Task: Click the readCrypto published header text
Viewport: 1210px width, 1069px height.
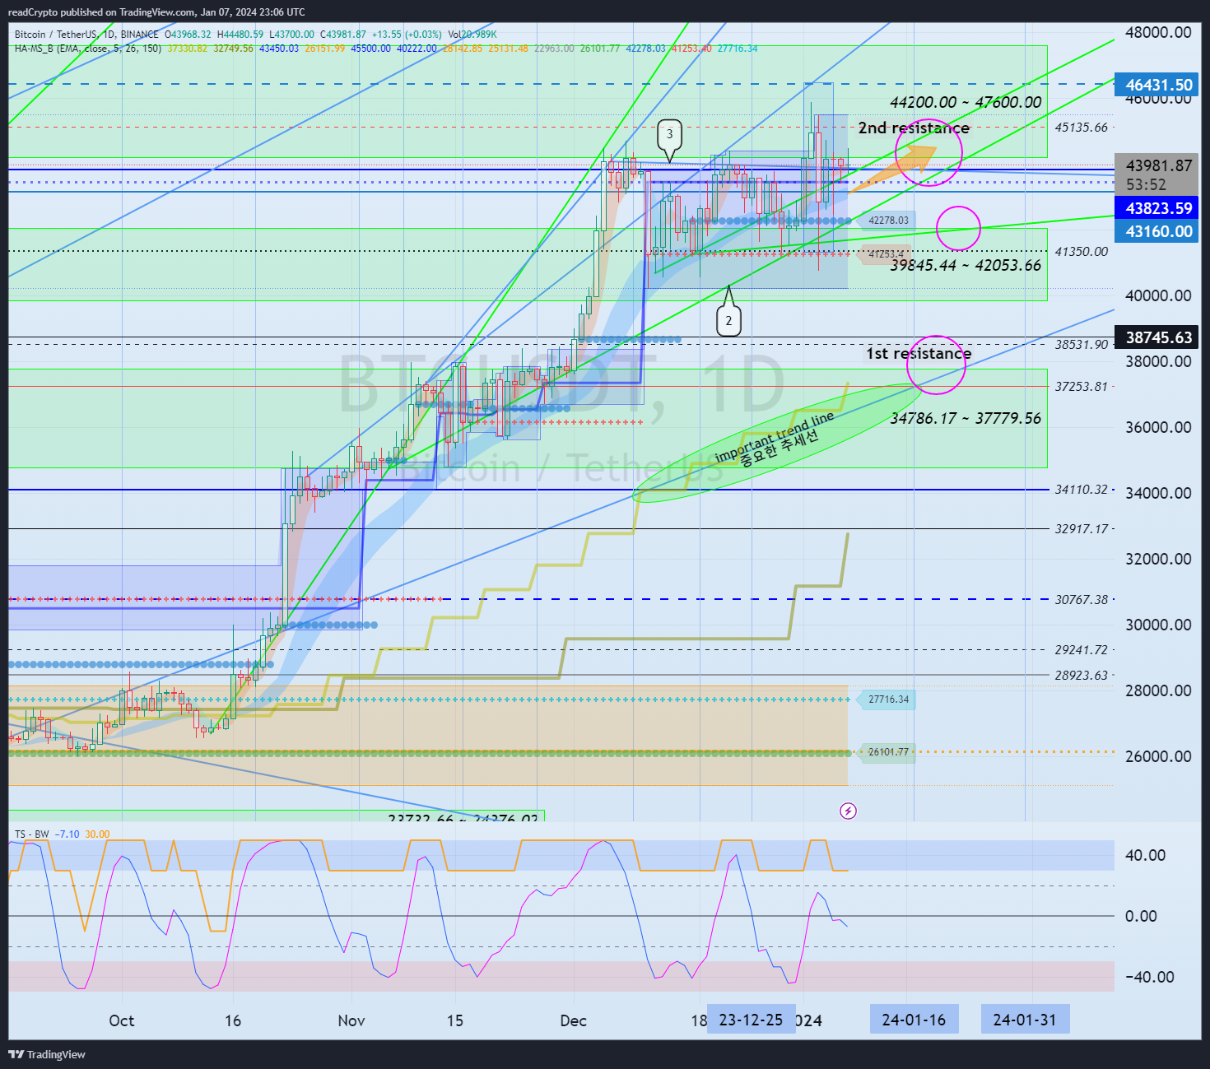Action: point(156,12)
